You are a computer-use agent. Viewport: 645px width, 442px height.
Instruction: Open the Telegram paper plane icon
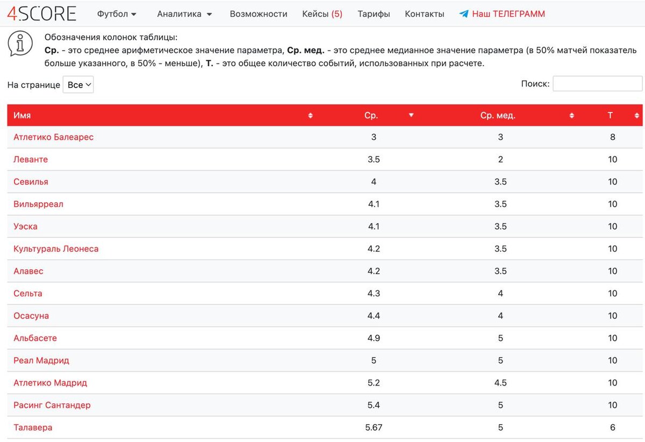pos(464,14)
